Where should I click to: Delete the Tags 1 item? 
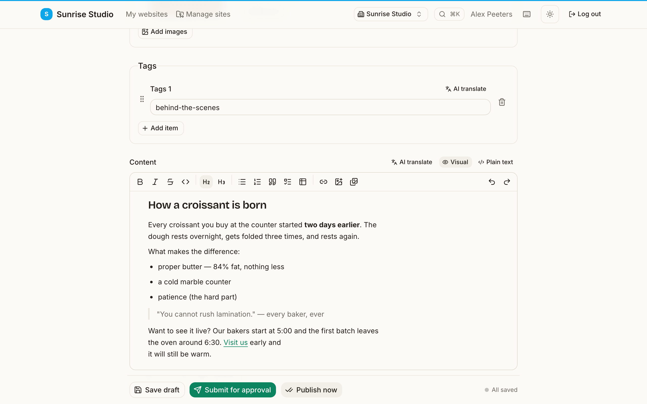click(x=502, y=102)
